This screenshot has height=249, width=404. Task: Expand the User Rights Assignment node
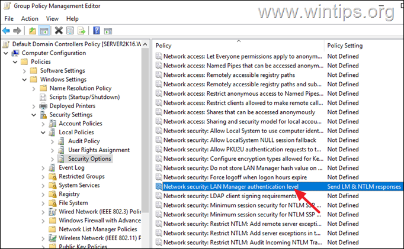click(x=52, y=150)
